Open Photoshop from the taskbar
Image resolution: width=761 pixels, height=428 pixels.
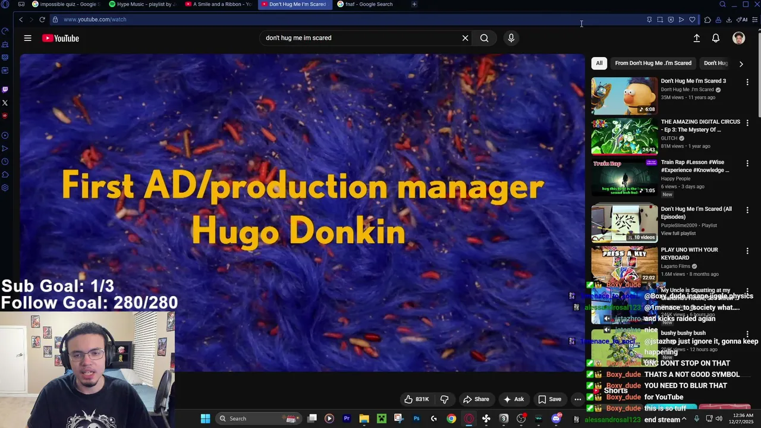tap(416, 418)
